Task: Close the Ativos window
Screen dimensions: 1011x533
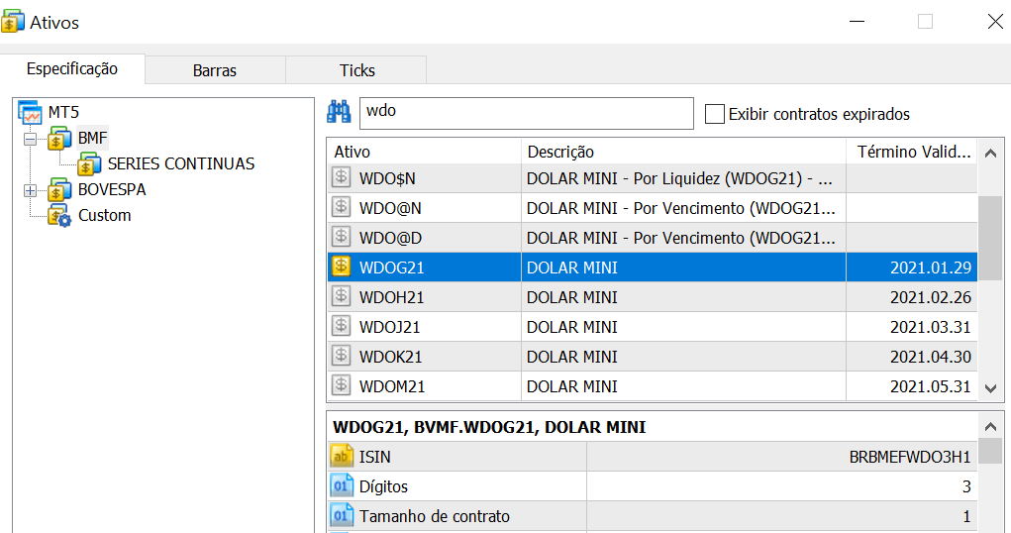Action: [x=995, y=21]
